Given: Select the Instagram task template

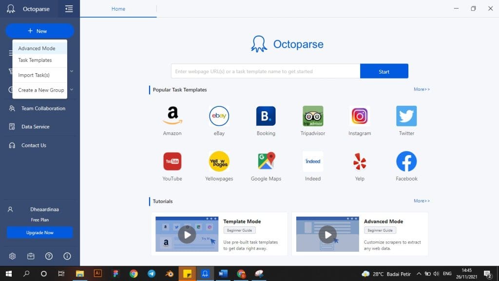Looking at the screenshot, I should (360, 116).
